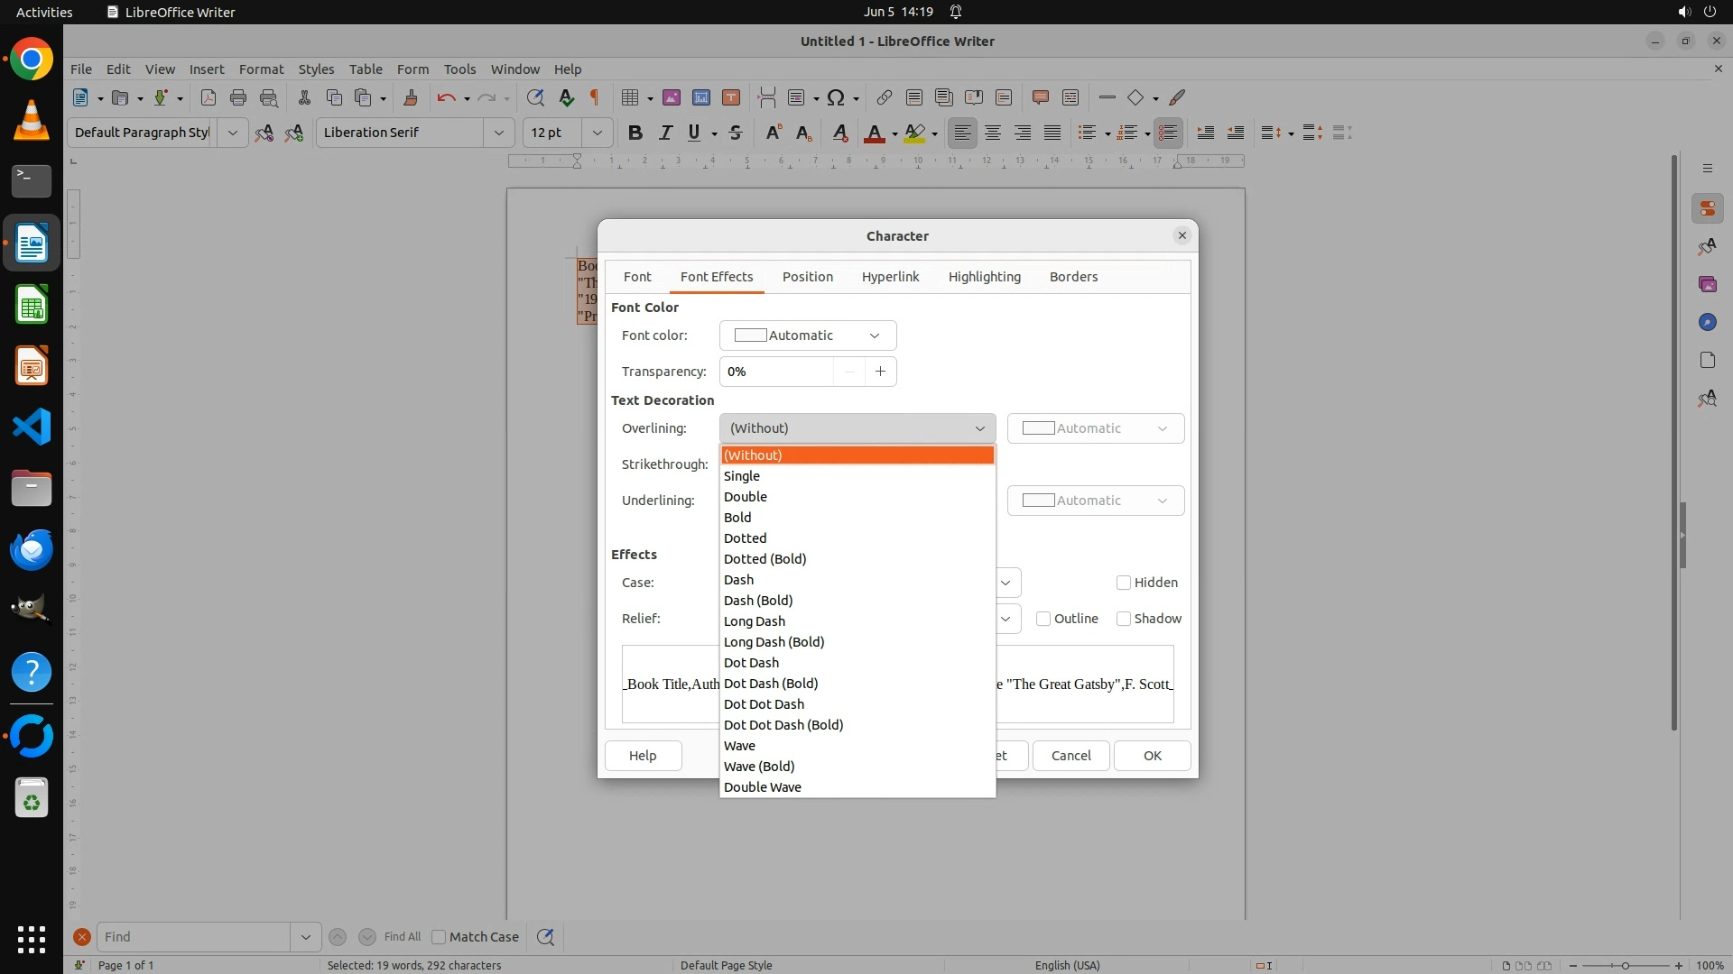Check the Outline effect checkbox
The height and width of the screenshot is (974, 1733).
1043,619
